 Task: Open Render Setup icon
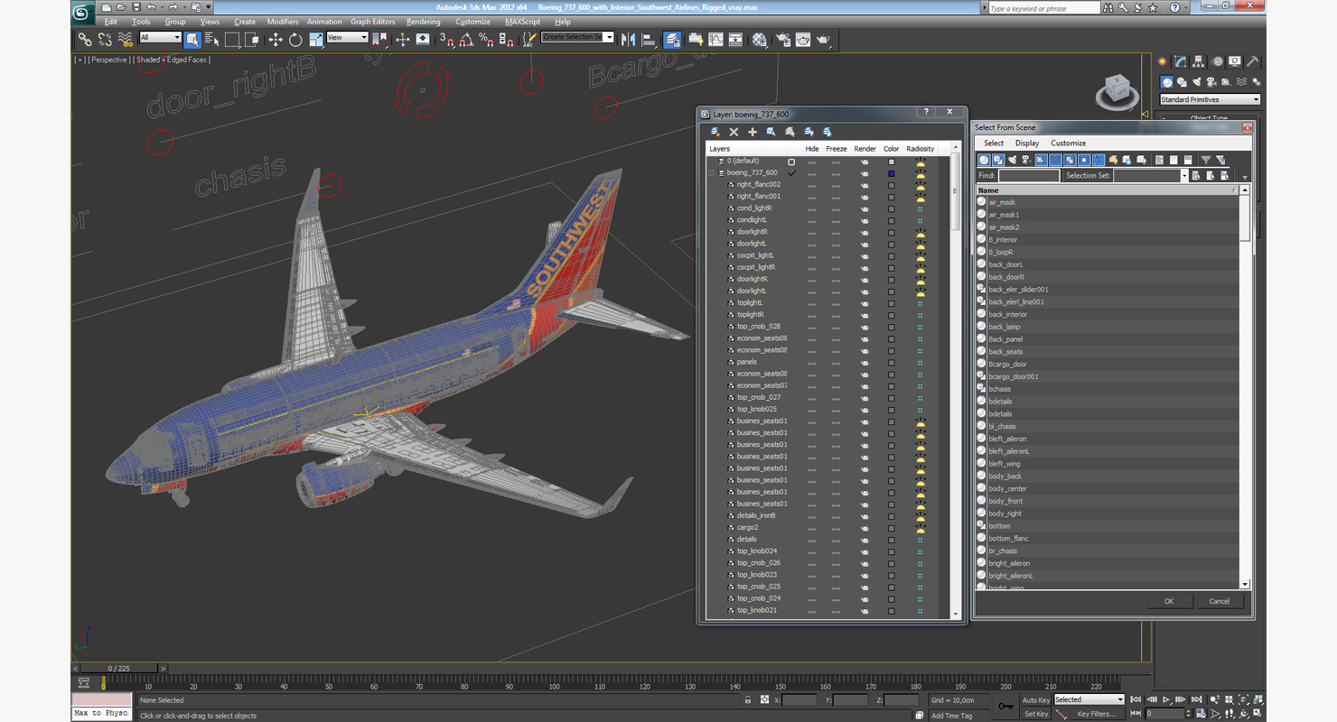click(x=782, y=40)
